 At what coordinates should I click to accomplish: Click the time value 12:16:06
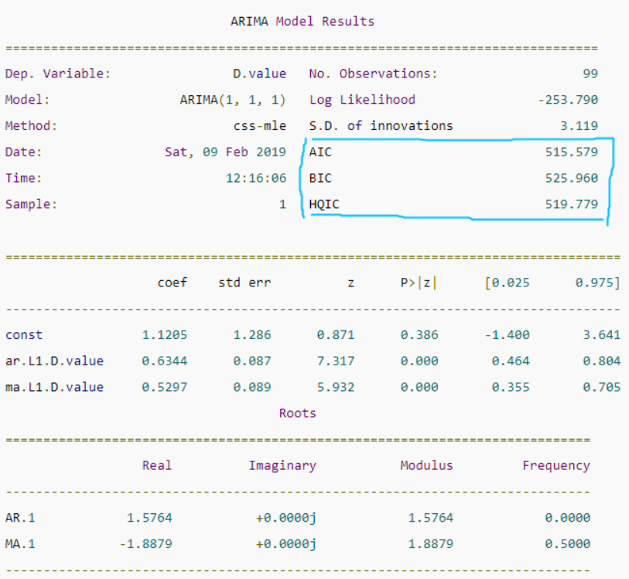pyautogui.click(x=255, y=178)
